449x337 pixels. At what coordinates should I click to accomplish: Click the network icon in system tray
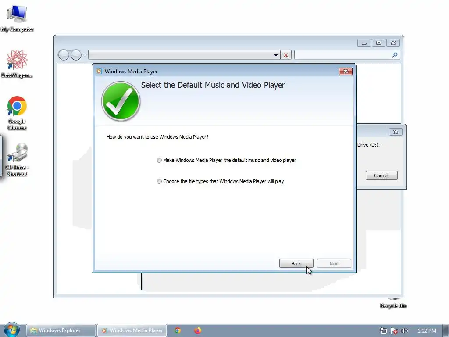click(x=383, y=331)
